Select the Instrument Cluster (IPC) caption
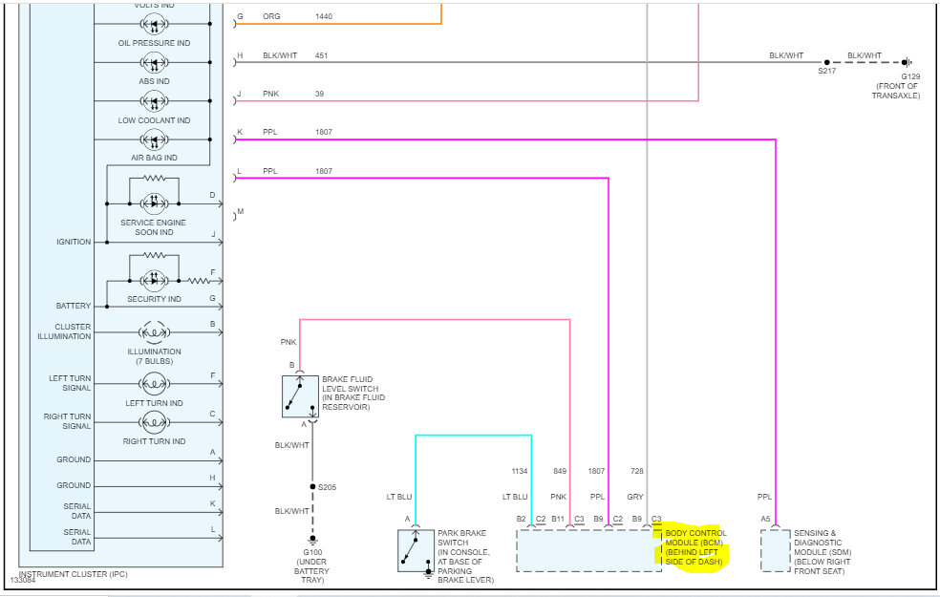The height and width of the screenshot is (597, 940). (x=73, y=574)
